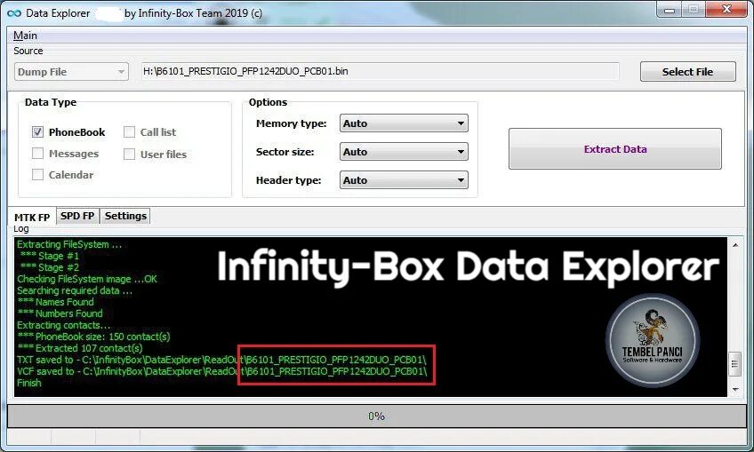754x452 pixels.
Task: Switch to the MTK FP tab
Action: click(x=32, y=217)
